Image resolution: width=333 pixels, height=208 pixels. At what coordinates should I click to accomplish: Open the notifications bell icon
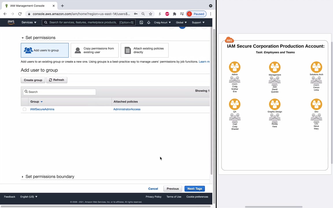[x=149, y=22]
